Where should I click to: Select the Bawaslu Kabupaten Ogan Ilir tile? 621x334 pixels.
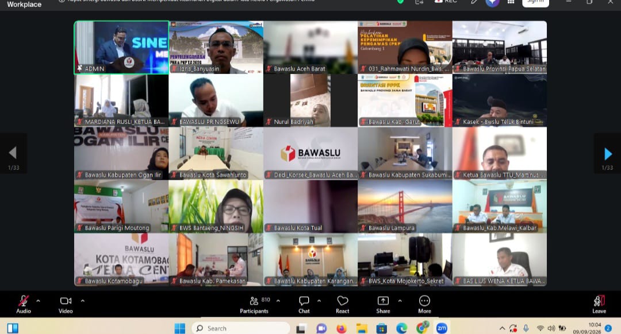pos(121,153)
